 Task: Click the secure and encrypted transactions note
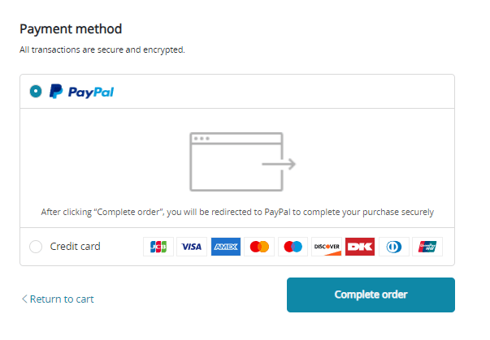point(102,49)
